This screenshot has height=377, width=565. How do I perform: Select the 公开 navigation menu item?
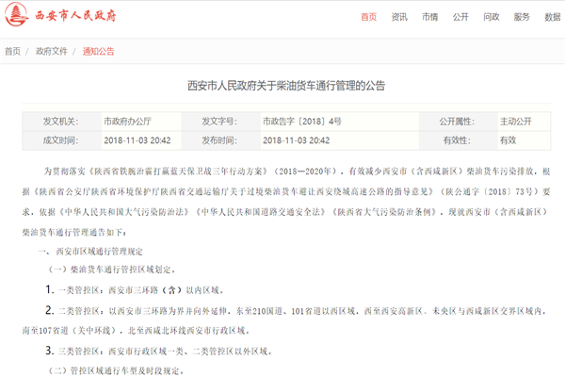click(460, 17)
